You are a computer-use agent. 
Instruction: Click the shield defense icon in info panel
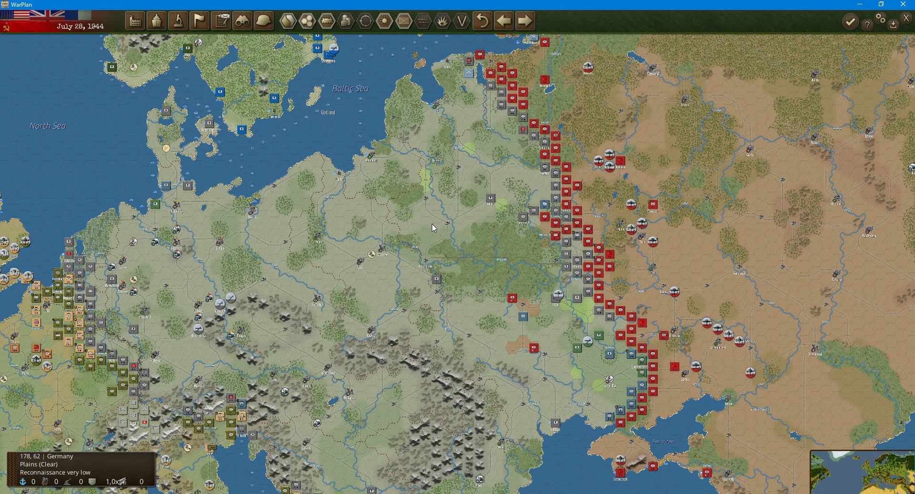(92, 482)
